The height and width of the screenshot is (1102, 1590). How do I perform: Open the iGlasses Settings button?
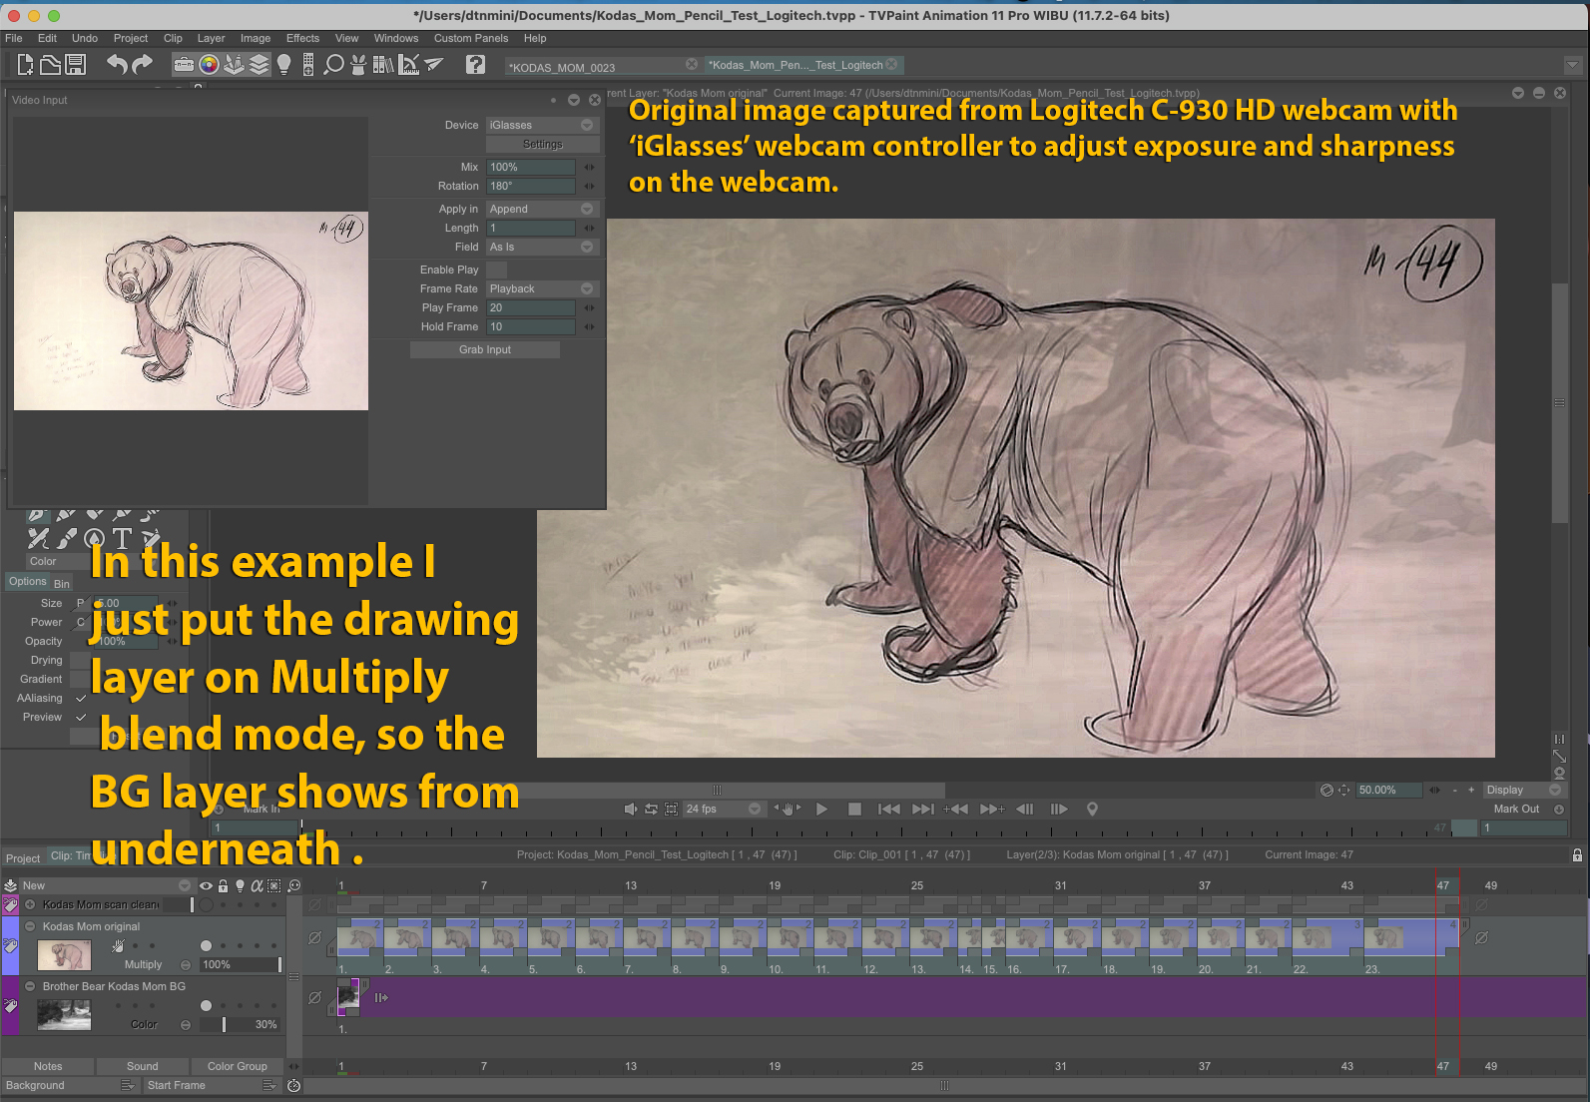543,144
